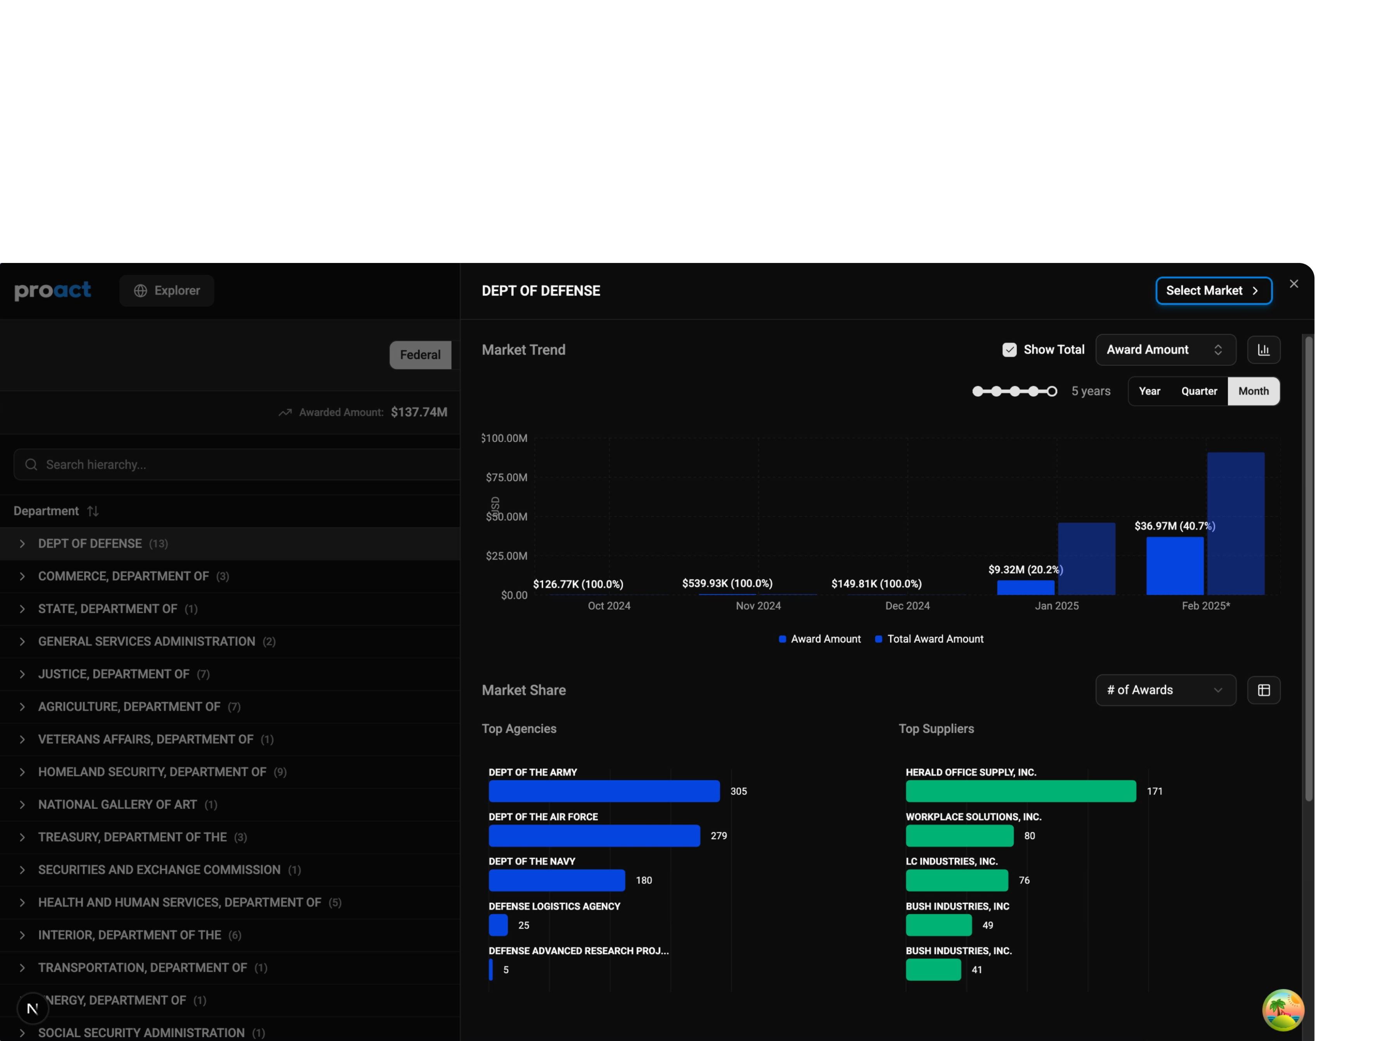Click HERALD OFFICE SUPPLY, INC. bar
The width and height of the screenshot is (1392, 1041).
(x=1021, y=791)
